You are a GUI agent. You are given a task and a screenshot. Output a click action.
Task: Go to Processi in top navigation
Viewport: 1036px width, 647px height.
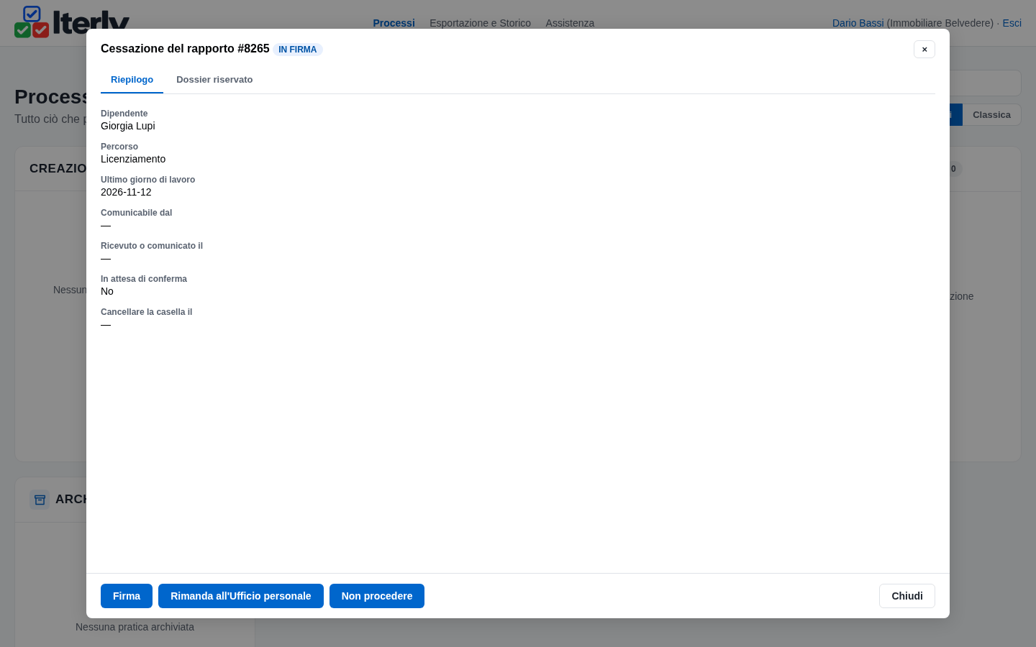(394, 23)
